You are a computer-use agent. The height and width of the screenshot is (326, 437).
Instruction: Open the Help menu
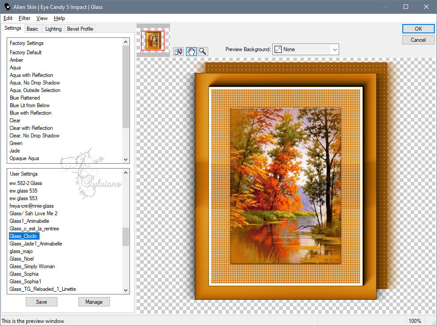(59, 18)
